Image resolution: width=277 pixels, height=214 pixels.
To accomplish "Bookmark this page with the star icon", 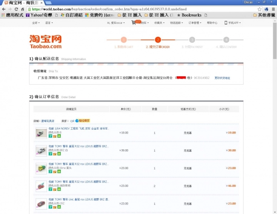I will [259, 9].
